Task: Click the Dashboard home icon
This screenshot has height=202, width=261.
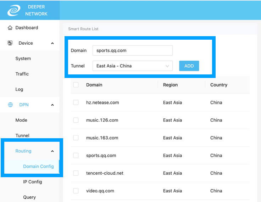Action: click(x=10, y=28)
